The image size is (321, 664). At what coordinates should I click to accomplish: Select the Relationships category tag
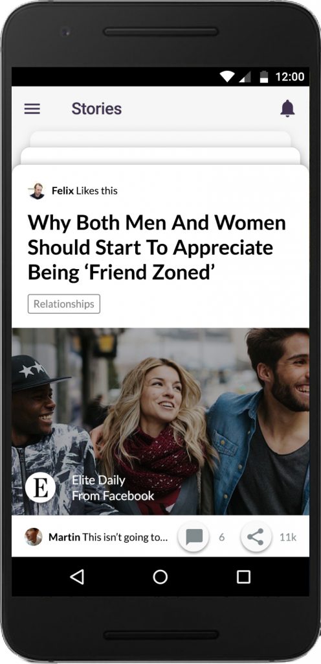click(x=64, y=304)
